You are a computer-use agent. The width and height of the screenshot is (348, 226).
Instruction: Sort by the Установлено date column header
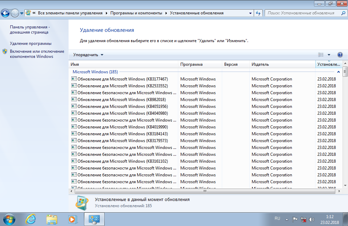tap(329, 64)
